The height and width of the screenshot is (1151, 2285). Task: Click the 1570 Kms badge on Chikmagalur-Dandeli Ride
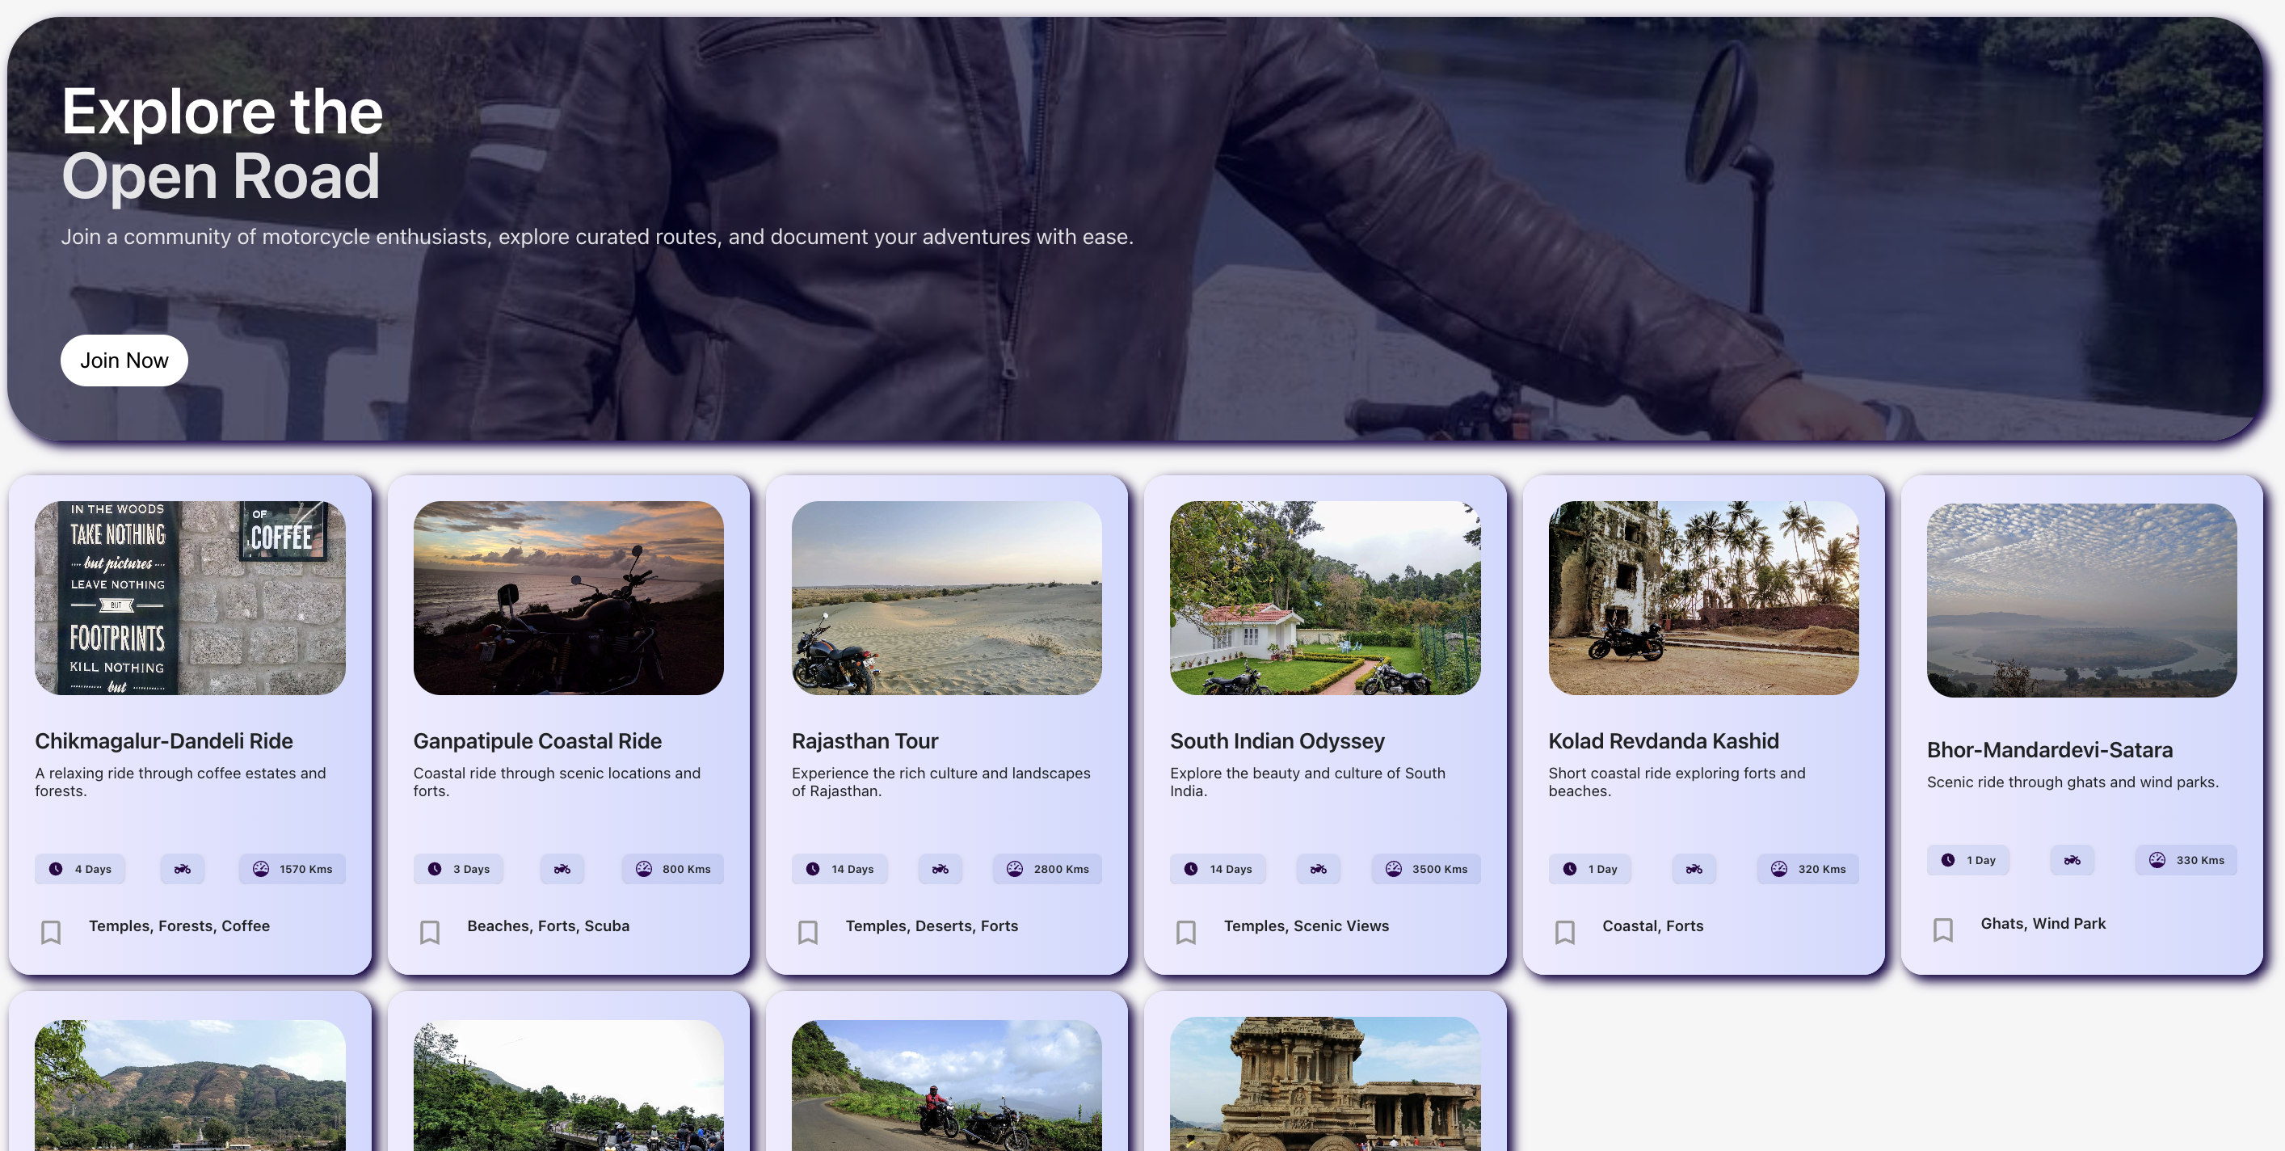pyautogui.click(x=292, y=869)
